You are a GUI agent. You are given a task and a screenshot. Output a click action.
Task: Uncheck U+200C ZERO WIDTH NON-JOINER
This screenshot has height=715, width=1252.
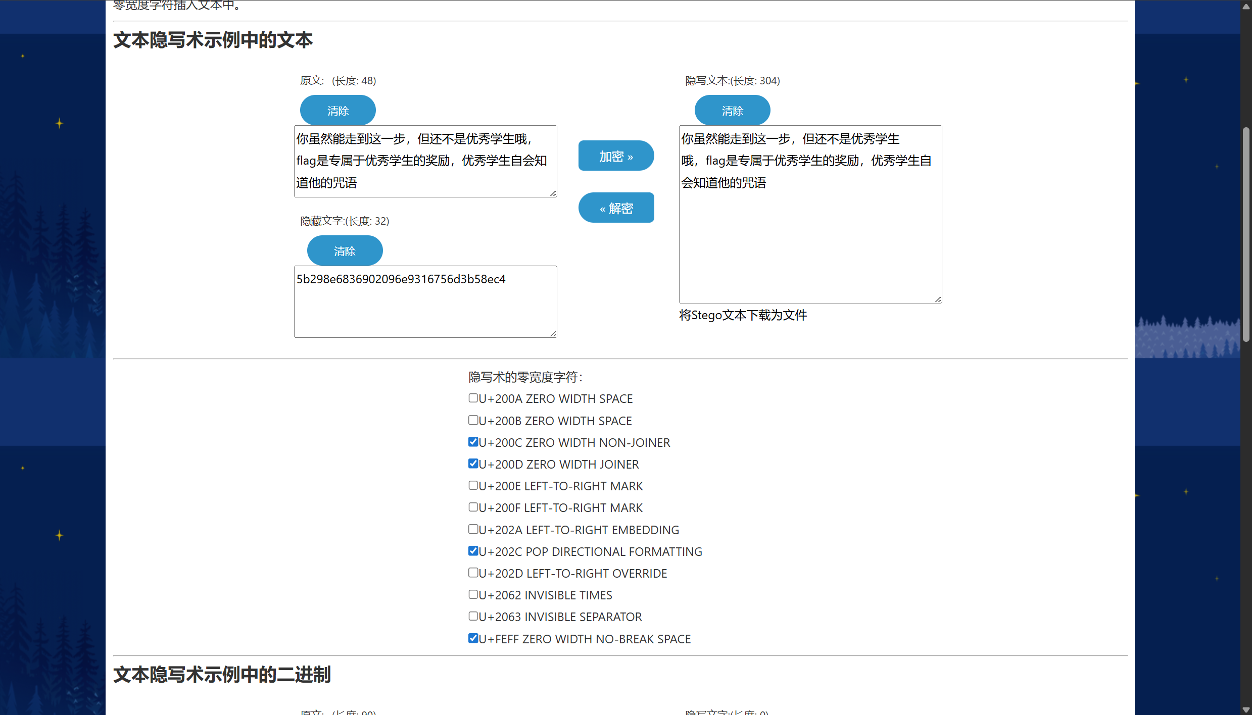point(473,442)
